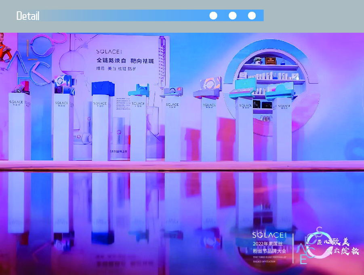Select the dark blue product box on pedestal
Image resolution: width=364 pixels, height=275 pixels.
point(103,88)
